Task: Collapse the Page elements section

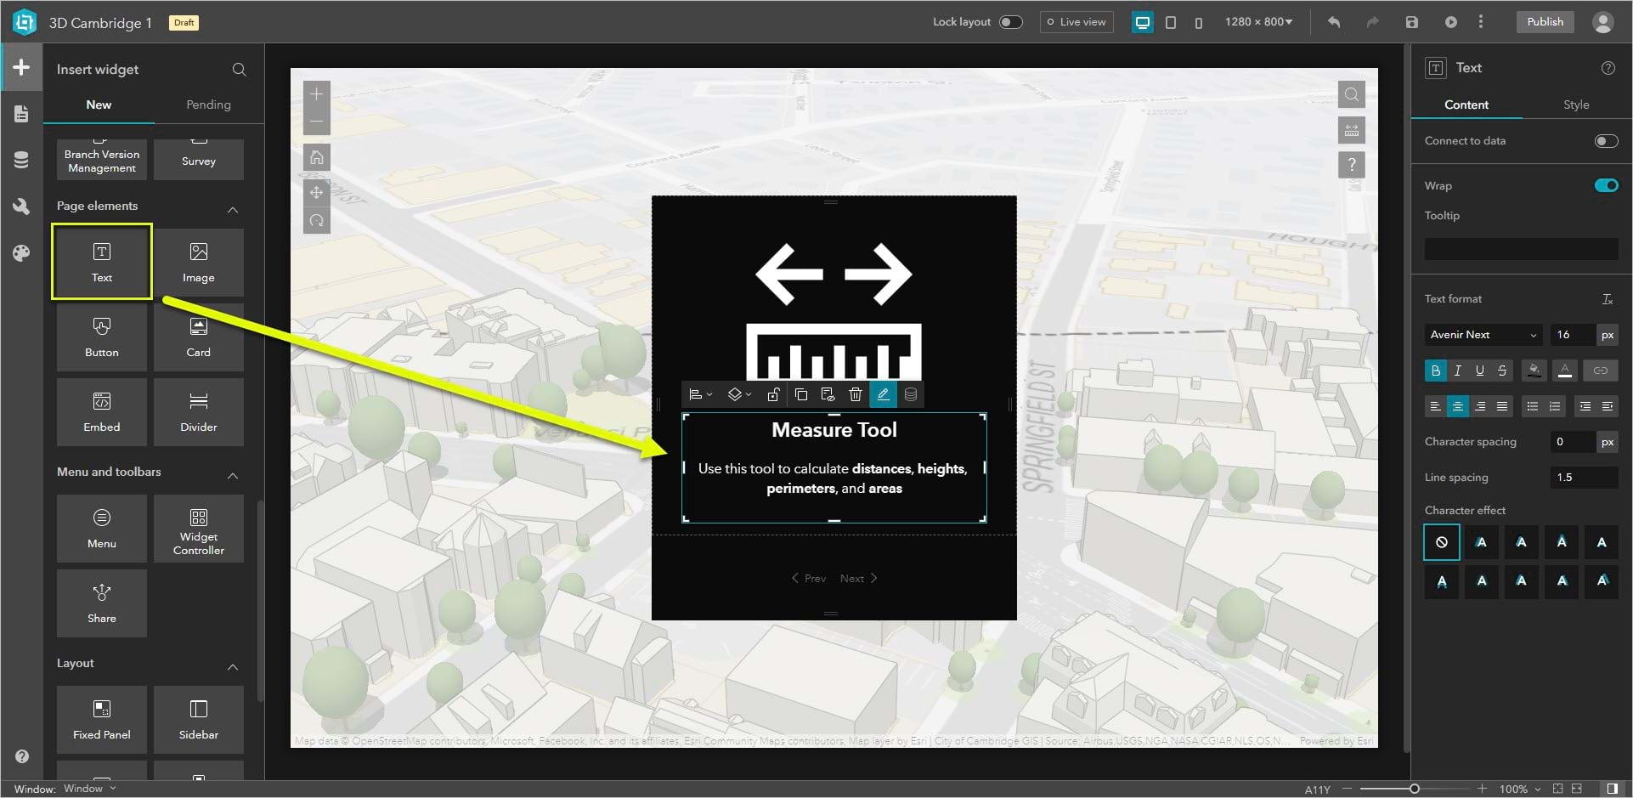Action: coord(233,209)
